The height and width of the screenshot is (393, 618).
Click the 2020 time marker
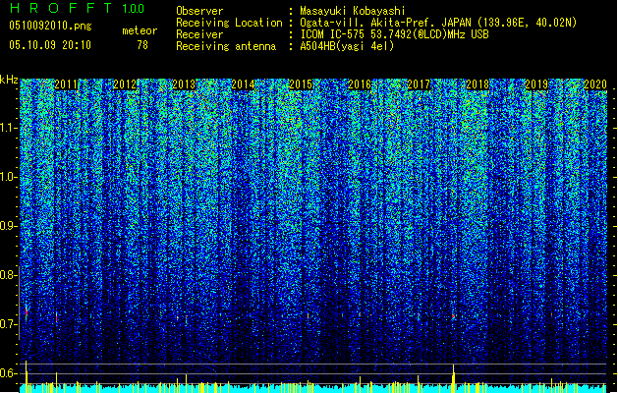pyautogui.click(x=595, y=84)
